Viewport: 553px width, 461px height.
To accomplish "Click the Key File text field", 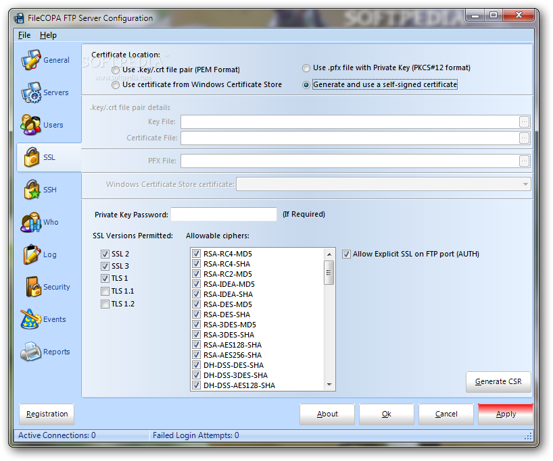I will click(x=350, y=122).
